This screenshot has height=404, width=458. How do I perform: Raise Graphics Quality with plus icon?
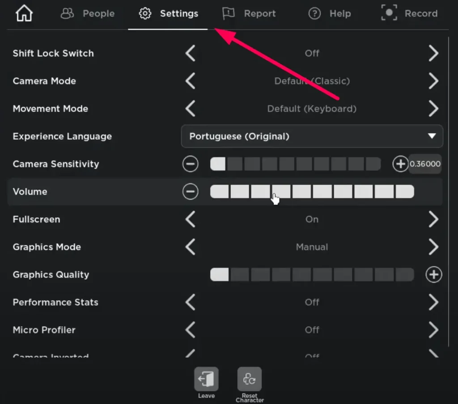[433, 275]
